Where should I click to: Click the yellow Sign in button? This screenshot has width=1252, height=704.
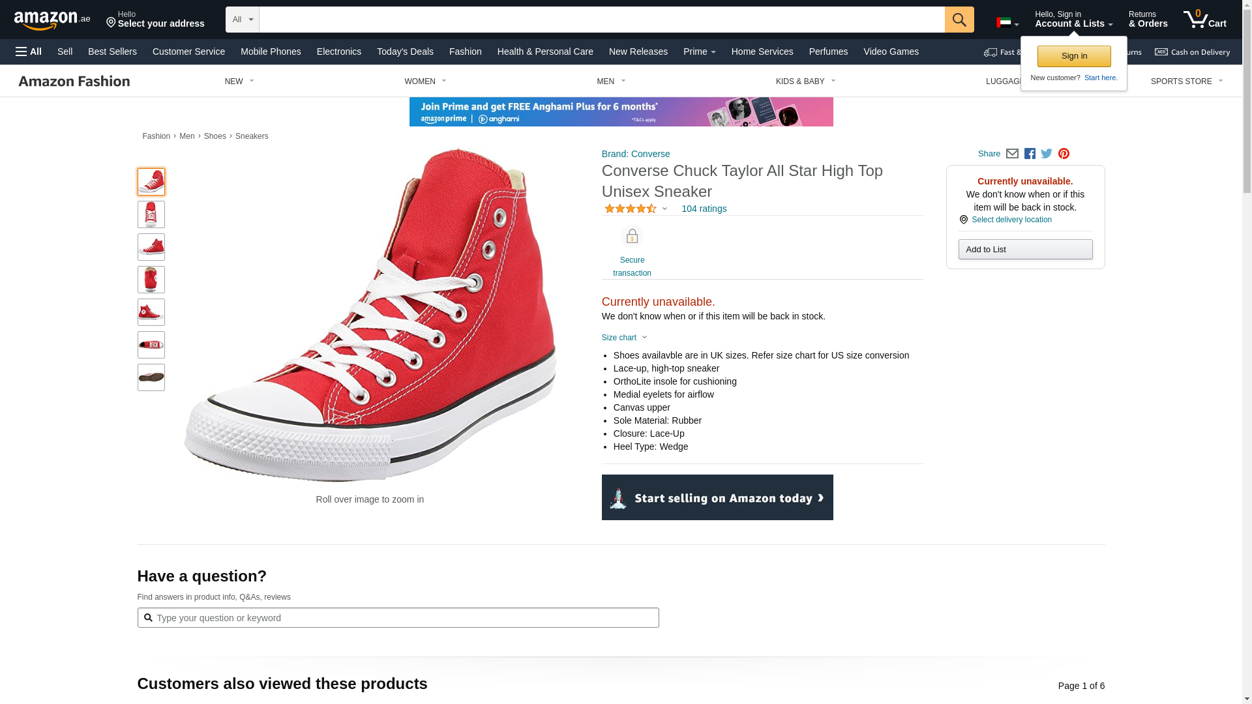1074,56
